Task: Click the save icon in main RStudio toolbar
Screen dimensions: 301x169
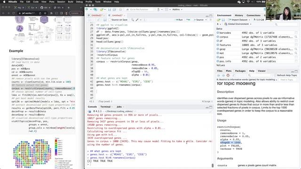Action: point(110,9)
